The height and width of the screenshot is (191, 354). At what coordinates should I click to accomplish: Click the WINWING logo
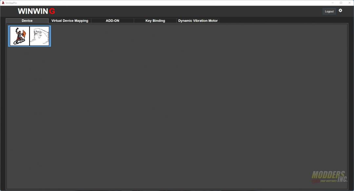tap(36, 11)
